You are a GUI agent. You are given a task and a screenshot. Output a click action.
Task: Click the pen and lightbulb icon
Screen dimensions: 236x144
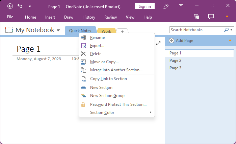click(x=166, y=6)
